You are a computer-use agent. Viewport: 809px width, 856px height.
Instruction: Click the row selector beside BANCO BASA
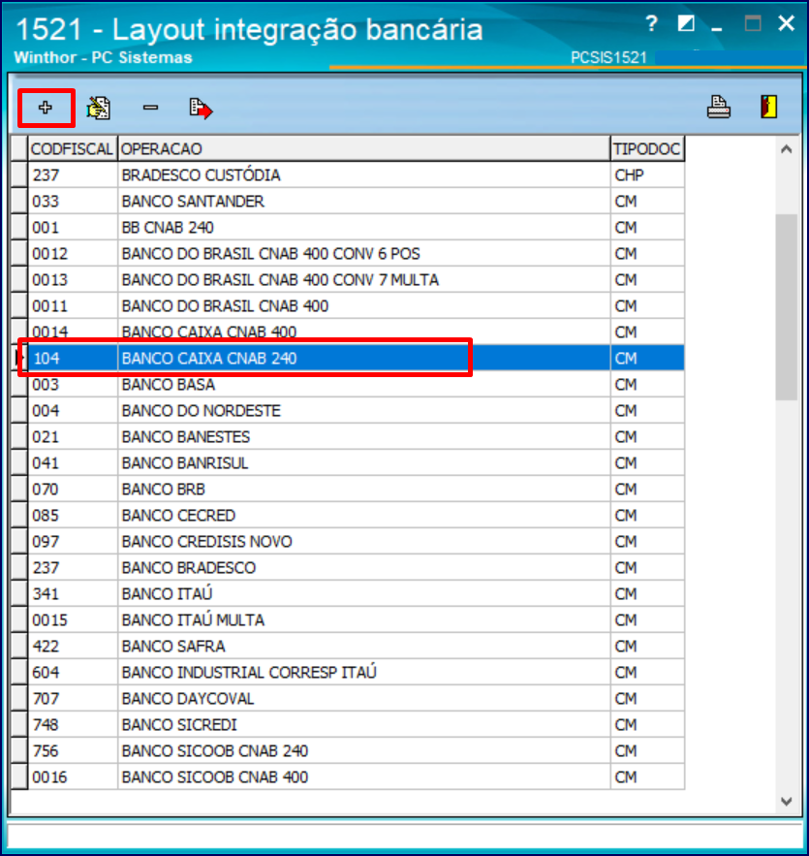(x=19, y=384)
